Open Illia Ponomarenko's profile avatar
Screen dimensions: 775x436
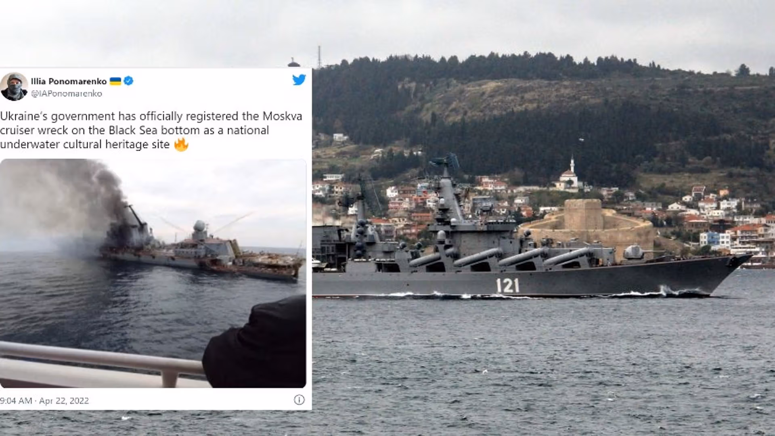point(14,86)
